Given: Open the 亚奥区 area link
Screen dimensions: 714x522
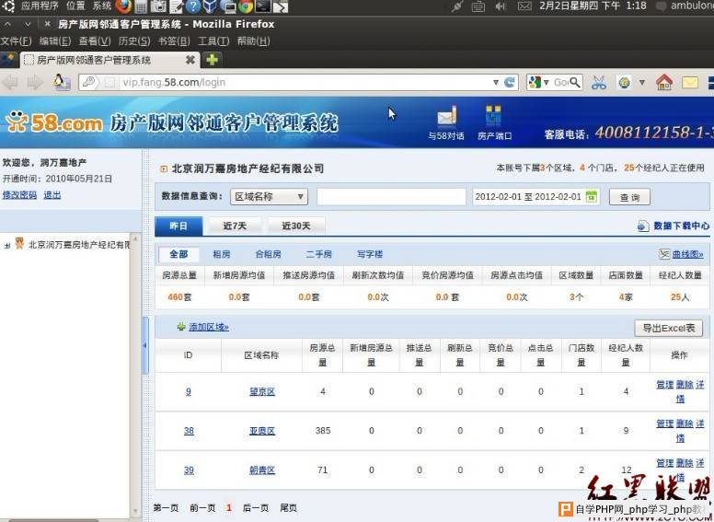Looking at the screenshot, I should (x=262, y=431).
